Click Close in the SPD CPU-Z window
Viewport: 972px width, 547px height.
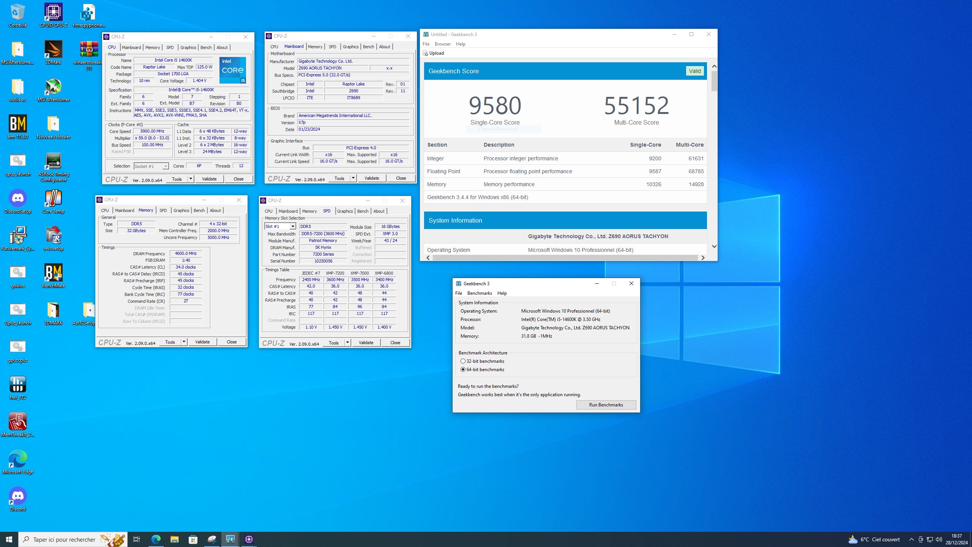point(395,343)
